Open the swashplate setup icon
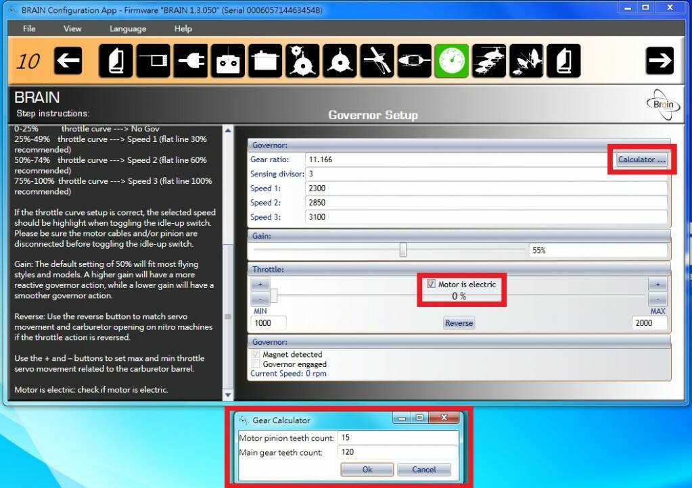Screen dimensions: 692x488 (x=340, y=61)
